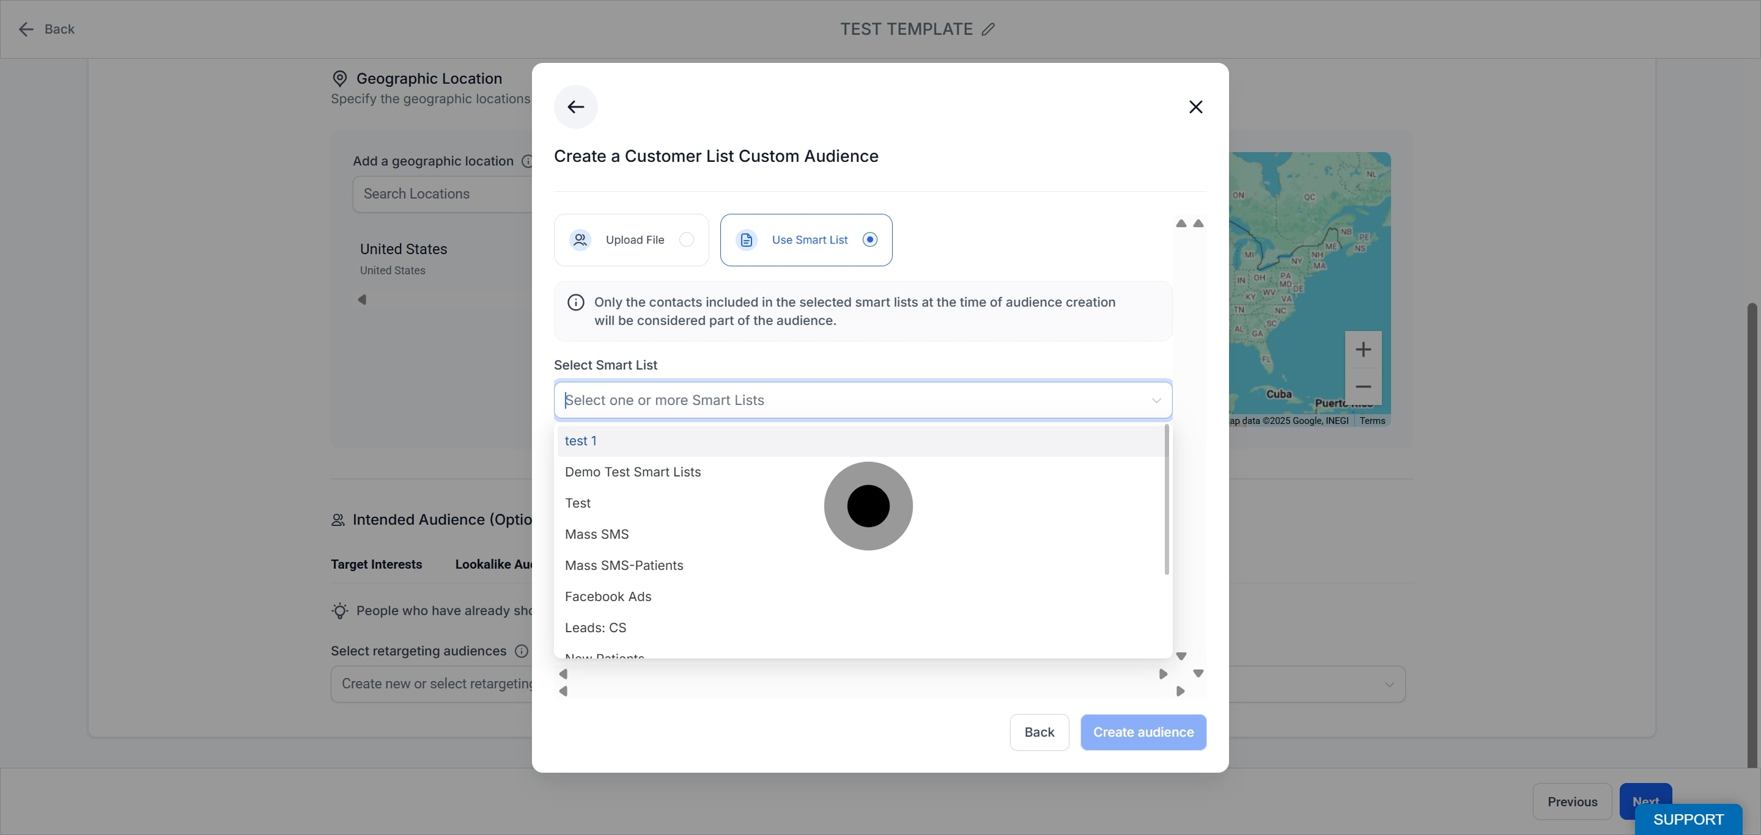This screenshot has width=1761, height=835.
Task: Click the left scroll arrow under United States
Action: [363, 300]
